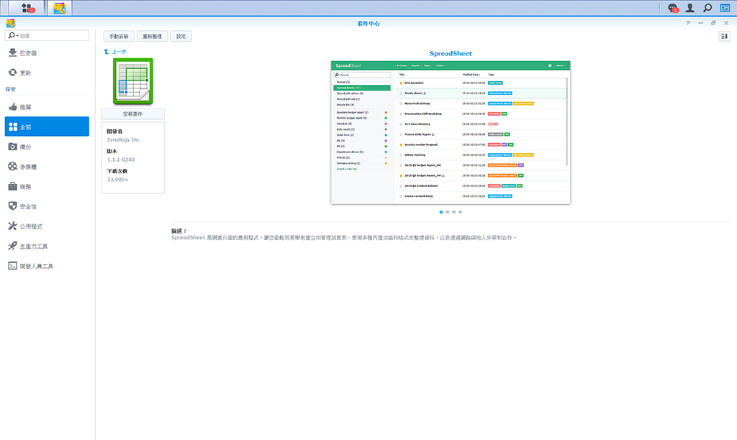
Task: Click the Package Center taskbar icon
Action: tap(59, 7)
